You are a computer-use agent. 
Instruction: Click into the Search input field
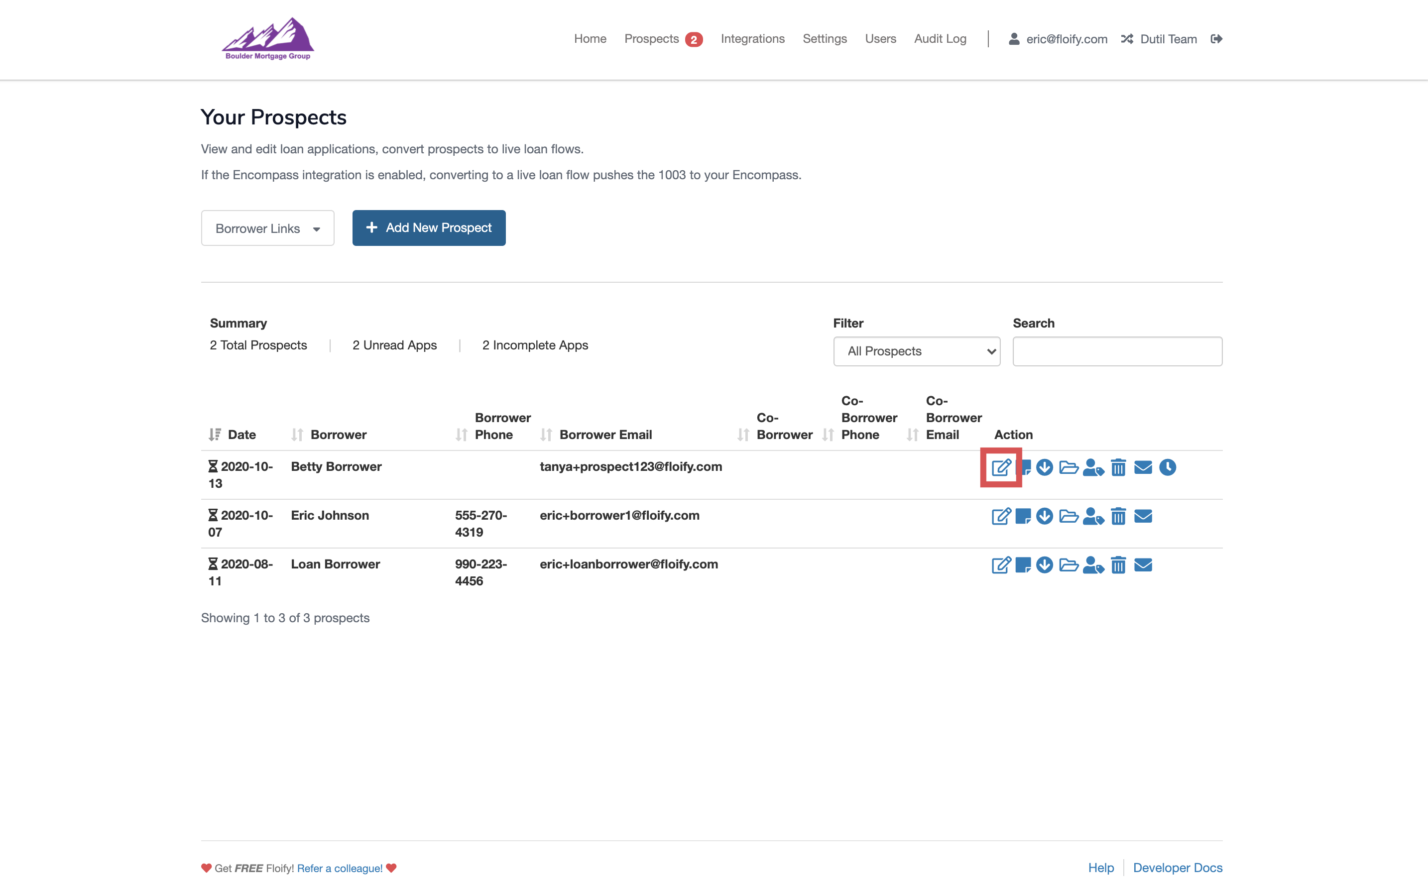click(x=1117, y=351)
